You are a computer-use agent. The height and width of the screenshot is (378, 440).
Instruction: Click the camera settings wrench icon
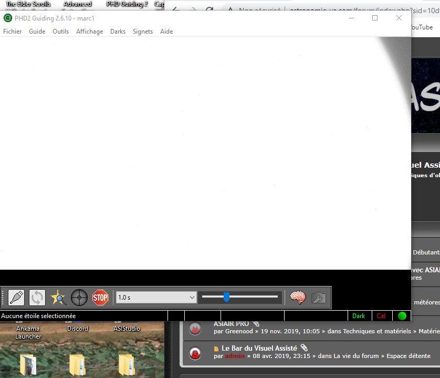[318, 298]
